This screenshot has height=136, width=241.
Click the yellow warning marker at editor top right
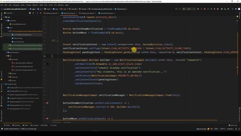(237, 16)
